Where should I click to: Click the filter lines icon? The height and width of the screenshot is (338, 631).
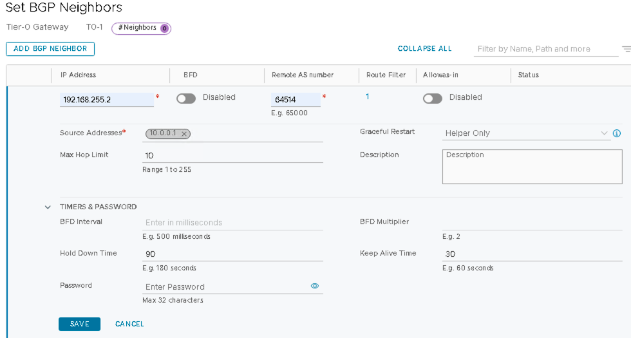point(626,49)
